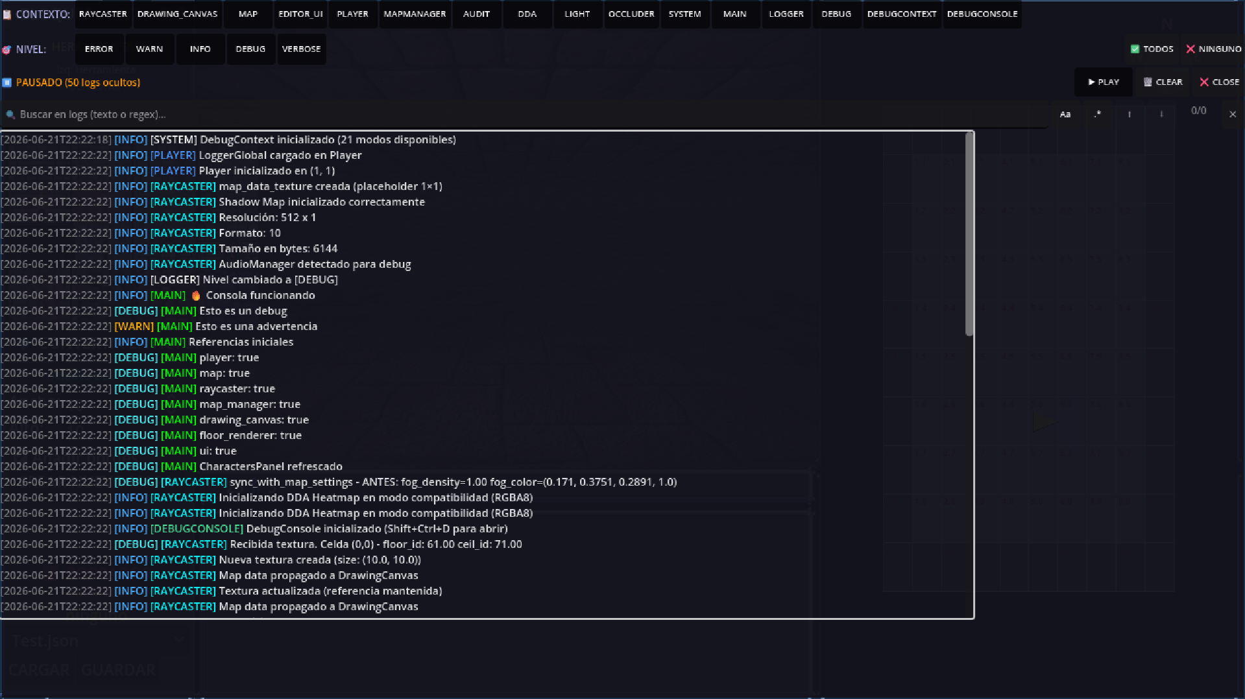
Task: Click the NIVEL target icon
Action: [7, 49]
